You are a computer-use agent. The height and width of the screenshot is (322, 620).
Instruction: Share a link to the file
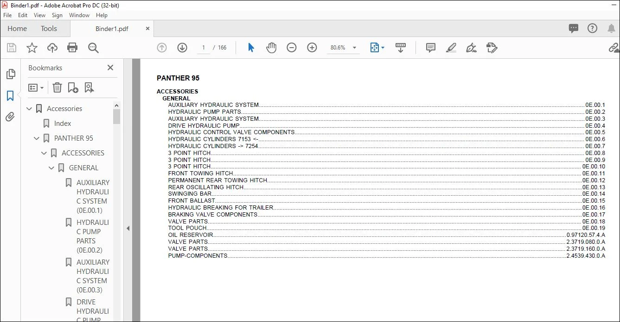click(614, 48)
